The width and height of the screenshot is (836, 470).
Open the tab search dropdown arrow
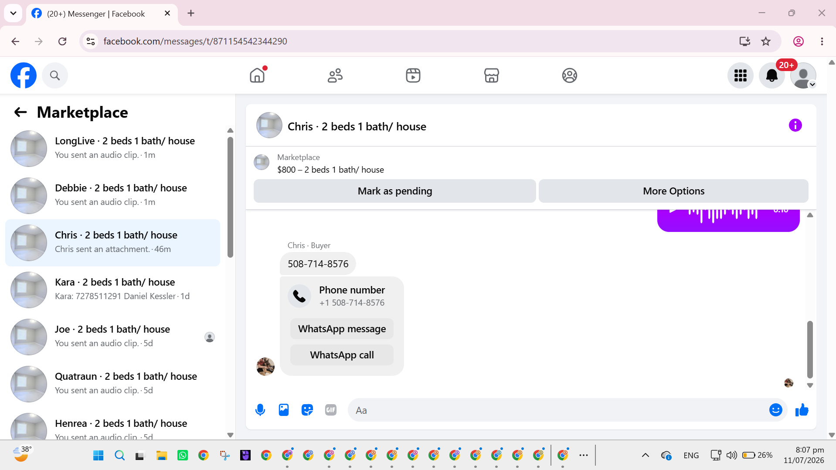13,14
